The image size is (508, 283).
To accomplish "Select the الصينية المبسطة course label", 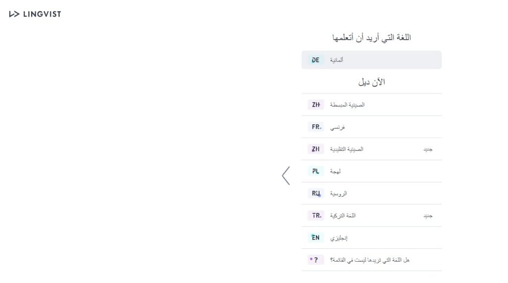I will coord(347,105).
